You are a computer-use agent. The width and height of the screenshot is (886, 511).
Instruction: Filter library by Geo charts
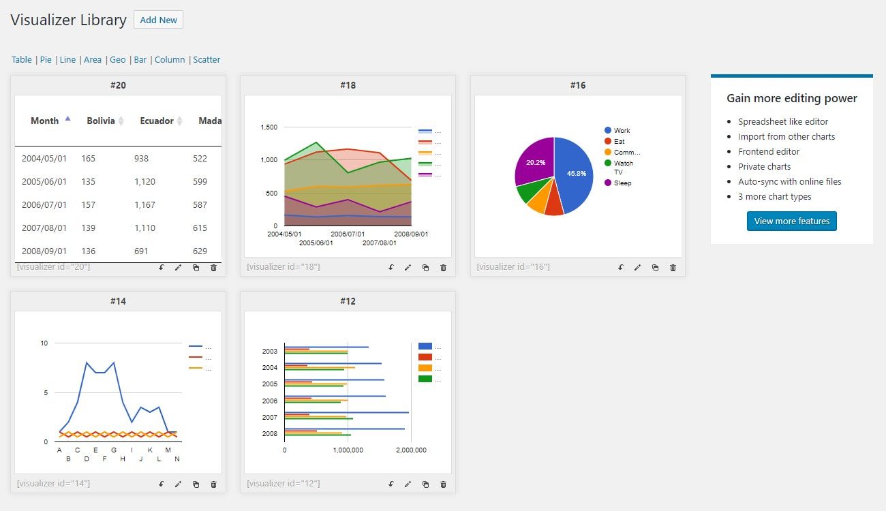pos(117,59)
